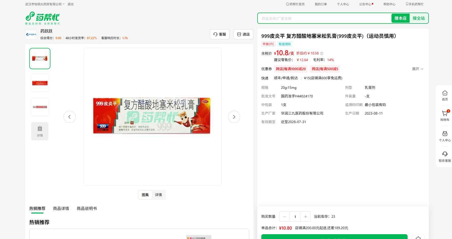Switch gallery toggle to 图集 view
The width and height of the screenshot is (452, 239).
point(145,195)
